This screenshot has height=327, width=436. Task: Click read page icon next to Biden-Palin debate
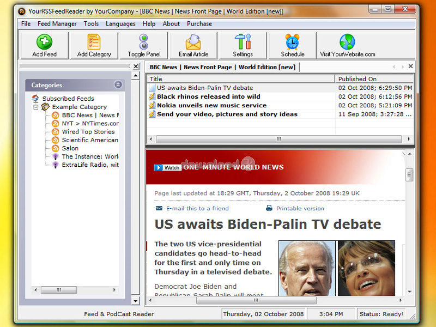pyautogui.click(x=152, y=88)
